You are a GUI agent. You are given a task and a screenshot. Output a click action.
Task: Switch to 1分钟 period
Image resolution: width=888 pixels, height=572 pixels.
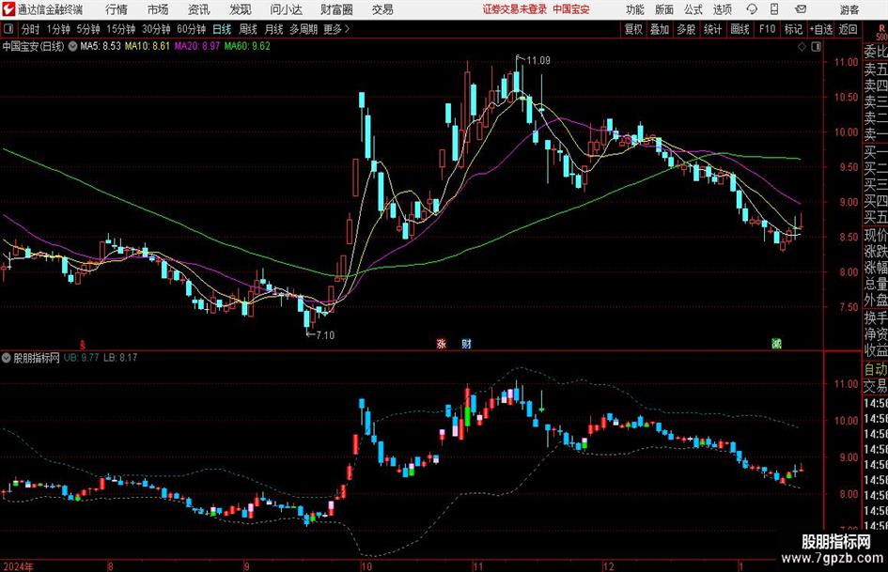click(58, 29)
